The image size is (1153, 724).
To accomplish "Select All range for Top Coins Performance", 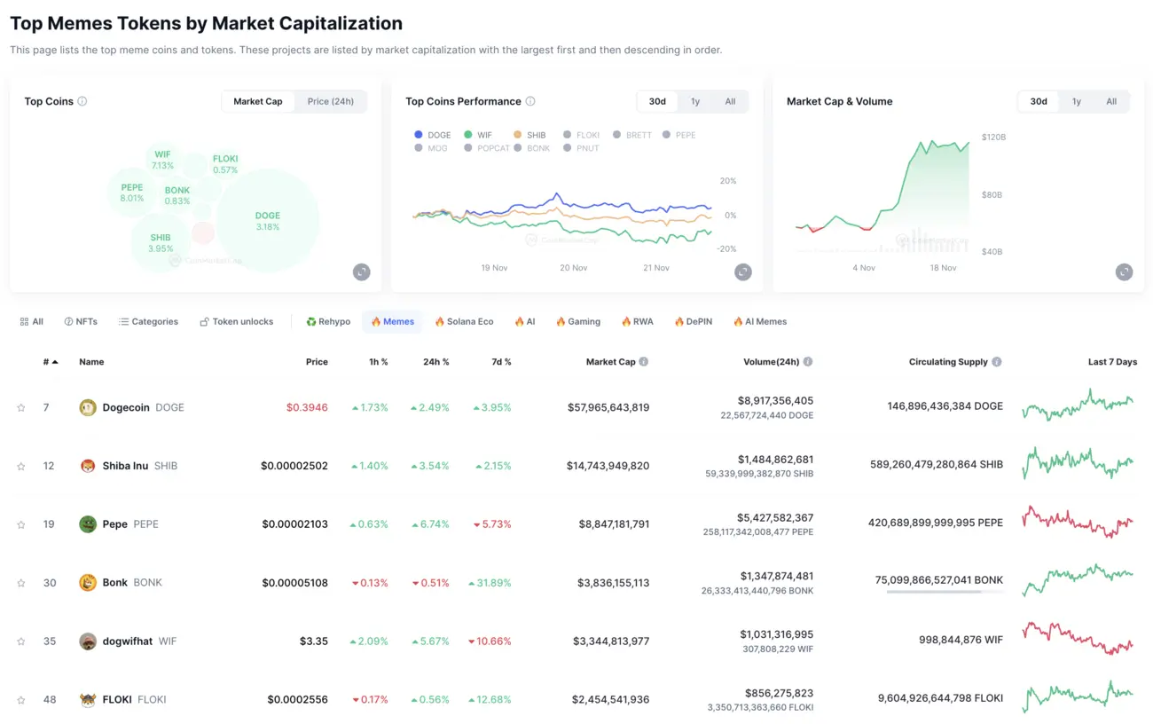I will pos(730,101).
